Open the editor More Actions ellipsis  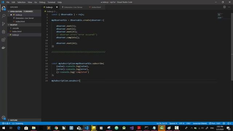coord(229,7)
